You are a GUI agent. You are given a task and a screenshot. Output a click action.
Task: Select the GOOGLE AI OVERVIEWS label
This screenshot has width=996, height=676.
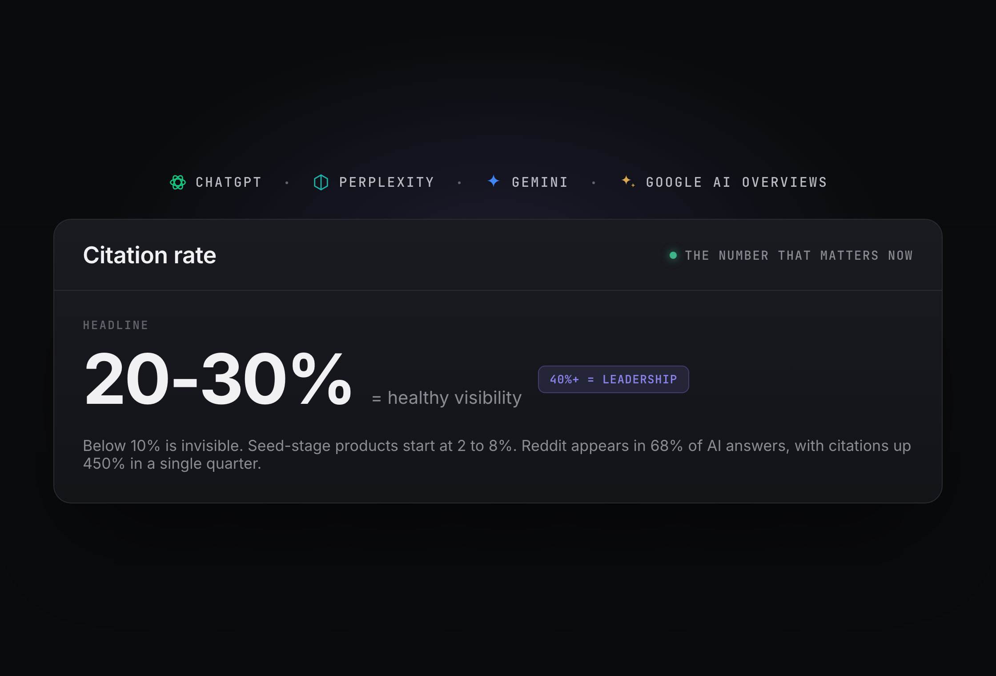point(737,182)
